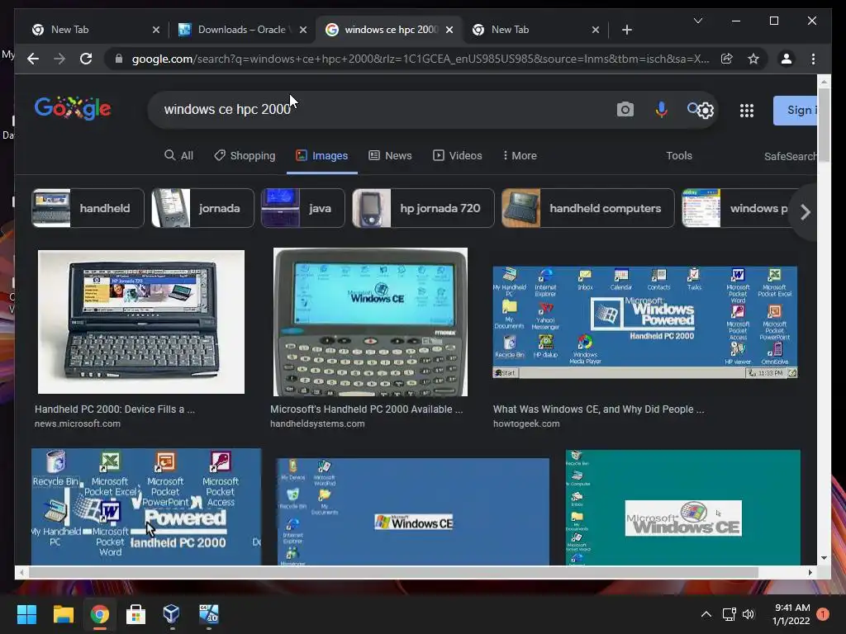Viewport: 846px width, 634px height.
Task: Select the Images tab
Action: click(321, 155)
